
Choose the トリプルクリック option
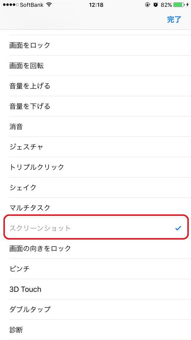tap(95, 167)
